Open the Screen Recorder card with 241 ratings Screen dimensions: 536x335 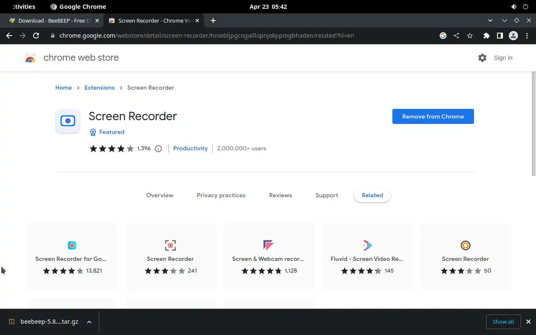pos(170,256)
